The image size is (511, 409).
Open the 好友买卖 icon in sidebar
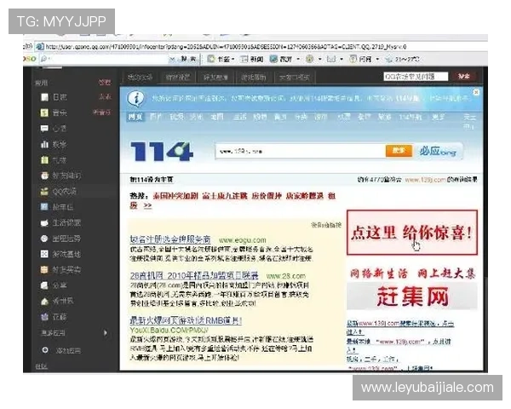pos(44,269)
